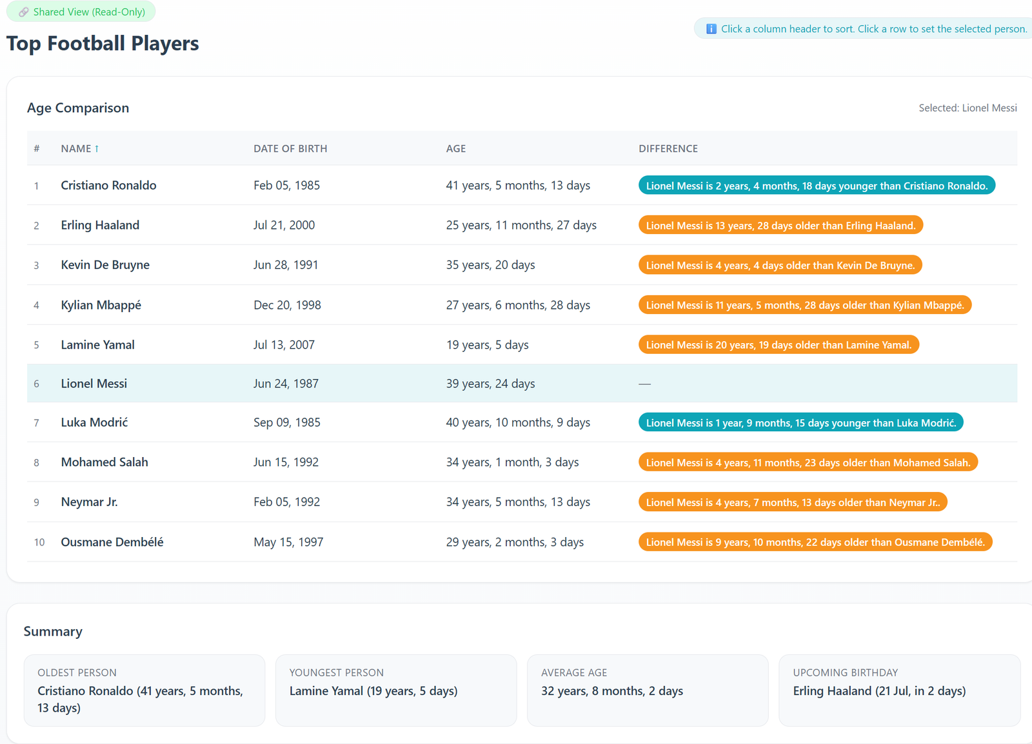
Task: Select the Mohamed Salah row
Action: click(x=522, y=462)
